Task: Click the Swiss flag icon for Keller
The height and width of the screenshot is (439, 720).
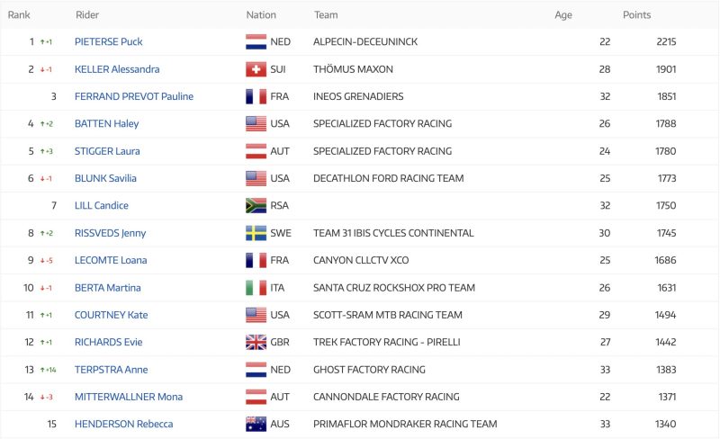Action: [x=256, y=69]
